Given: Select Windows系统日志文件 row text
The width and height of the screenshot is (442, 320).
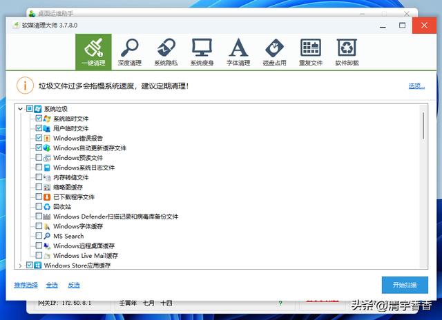Looking at the screenshot, I should click(x=84, y=168).
